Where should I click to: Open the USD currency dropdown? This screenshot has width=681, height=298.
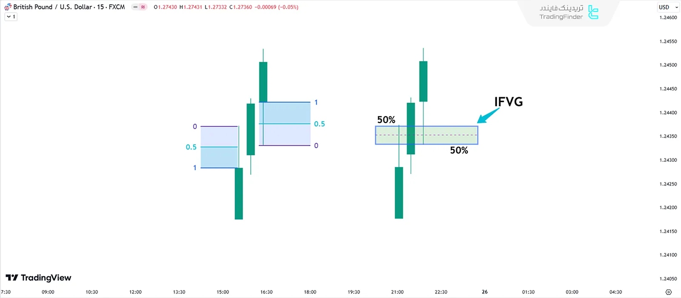(667, 7)
